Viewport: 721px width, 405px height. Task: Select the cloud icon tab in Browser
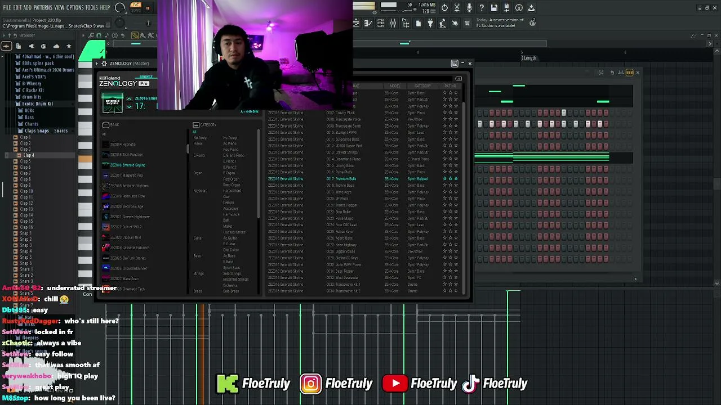tap(56, 46)
